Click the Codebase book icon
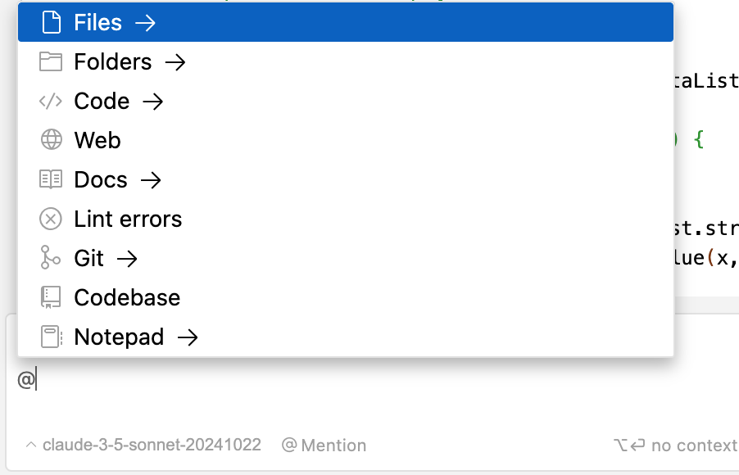Screen dimensions: 739x475 (x=51, y=297)
